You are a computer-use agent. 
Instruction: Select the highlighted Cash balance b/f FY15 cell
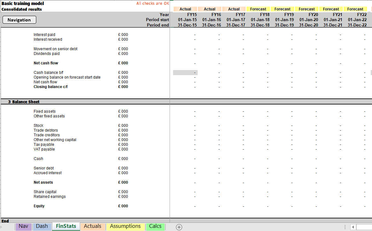(x=185, y=72)
